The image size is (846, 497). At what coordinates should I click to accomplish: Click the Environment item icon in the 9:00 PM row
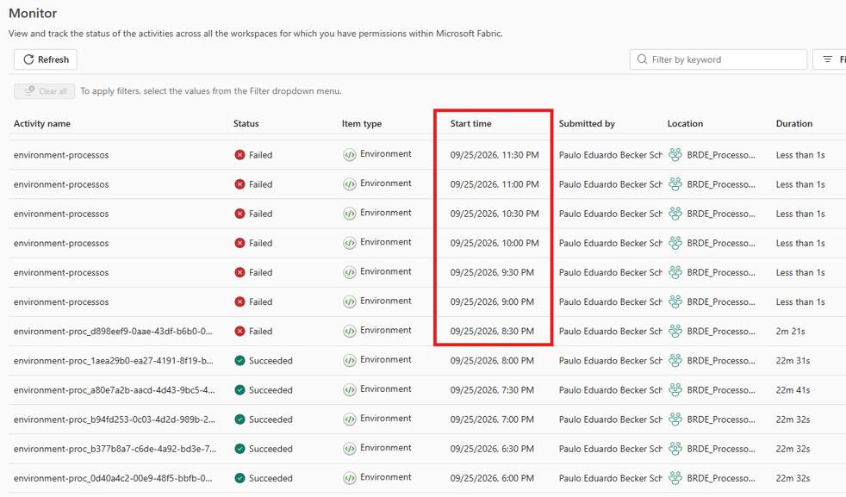pos(350,301)
